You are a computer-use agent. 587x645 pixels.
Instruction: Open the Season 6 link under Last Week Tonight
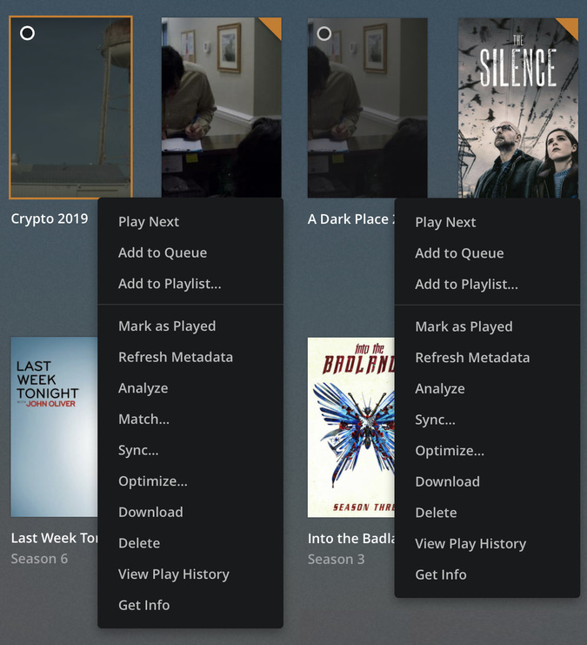(x=39, y=559)
